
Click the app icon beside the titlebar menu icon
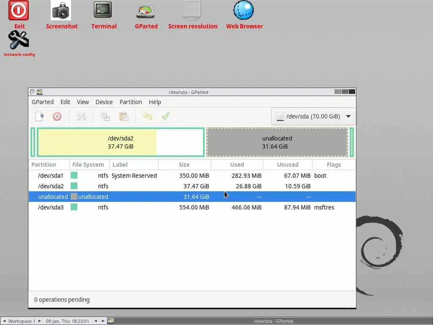coord(40,92)
